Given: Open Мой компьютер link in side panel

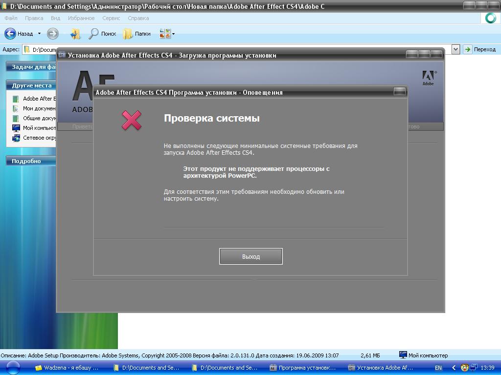Looking at the screenshot, I should 39,128.
